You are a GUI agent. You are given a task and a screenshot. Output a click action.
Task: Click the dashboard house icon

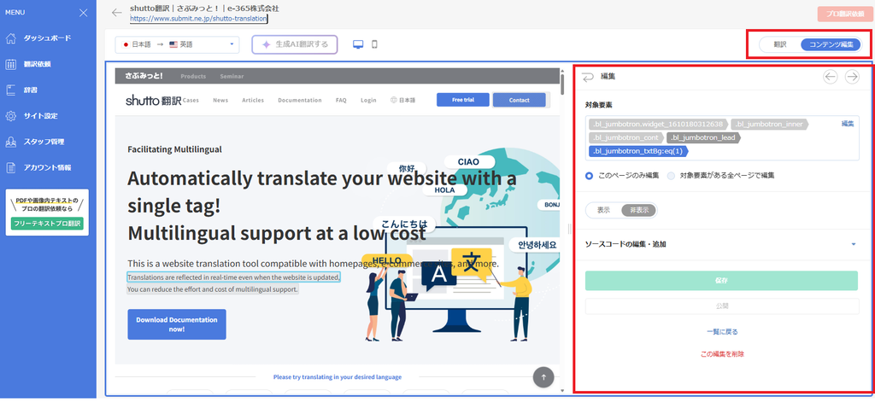[x=10, y=38]
